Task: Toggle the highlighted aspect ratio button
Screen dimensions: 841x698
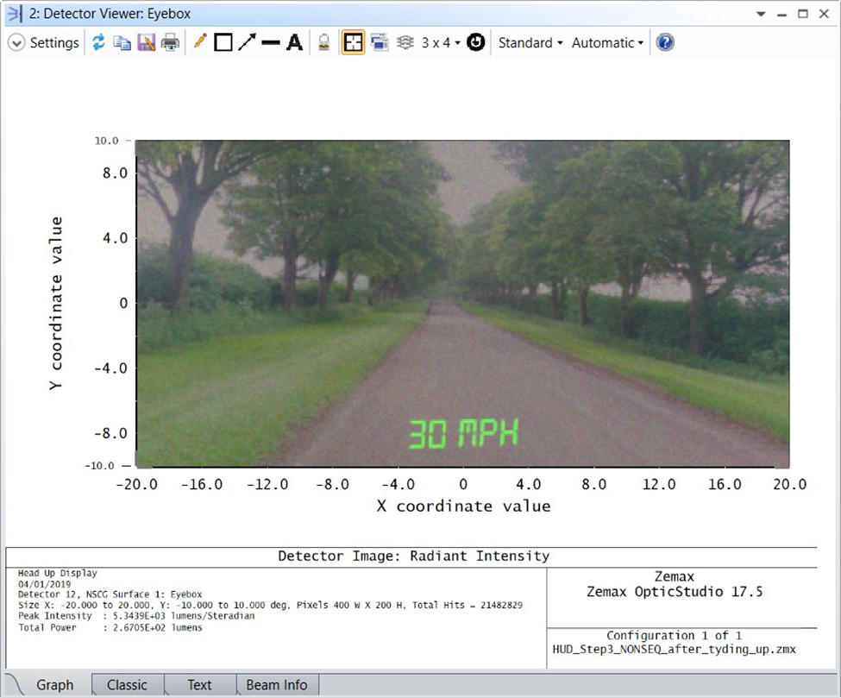Action: tap(353, 42)
